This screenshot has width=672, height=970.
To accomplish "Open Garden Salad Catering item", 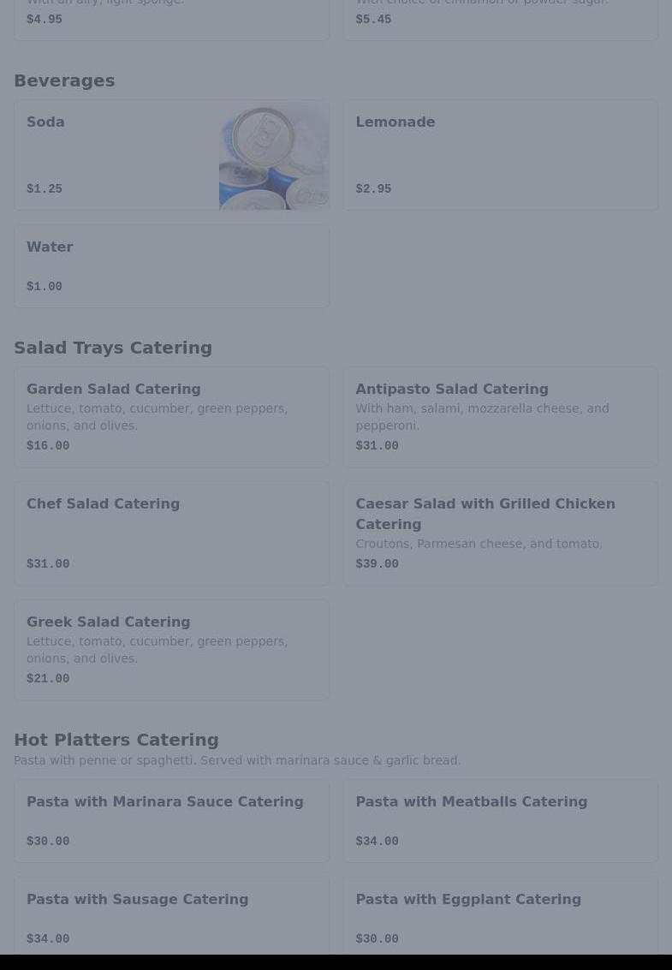I will 171,417.
